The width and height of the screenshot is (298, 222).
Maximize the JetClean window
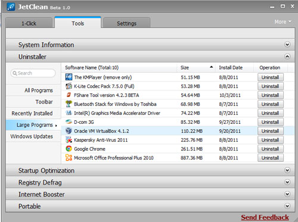pos(283,6)
